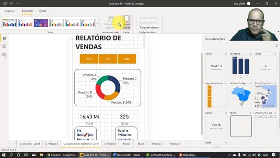280x158 pixels.
Task: Switch to Report view in left sidebar
Action: coord(4,38)
